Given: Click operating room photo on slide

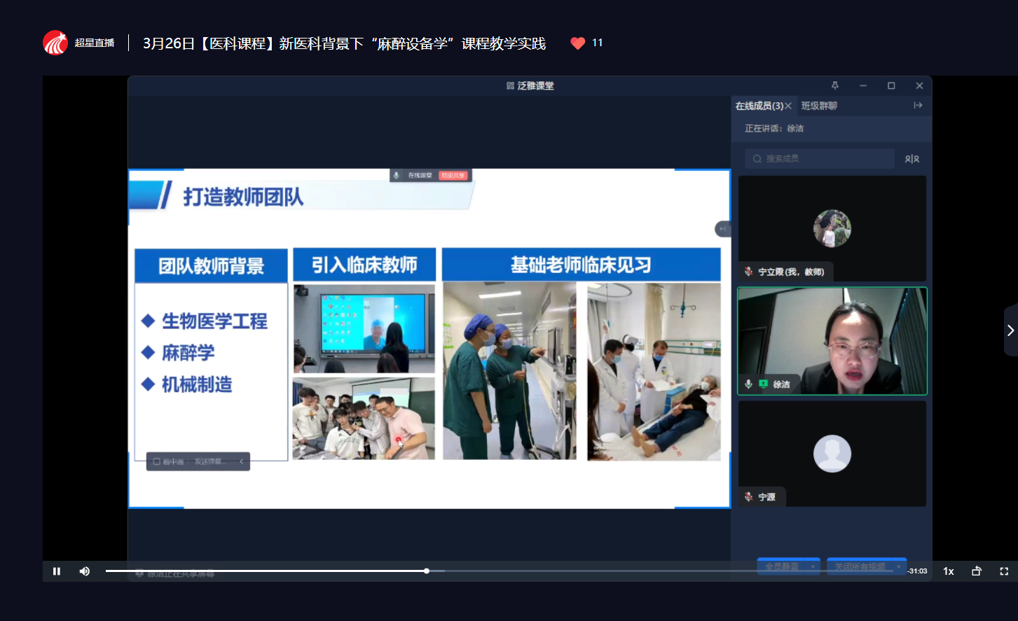Looking at the screenshot, I should pyautogui.click(x=509, y=371).
